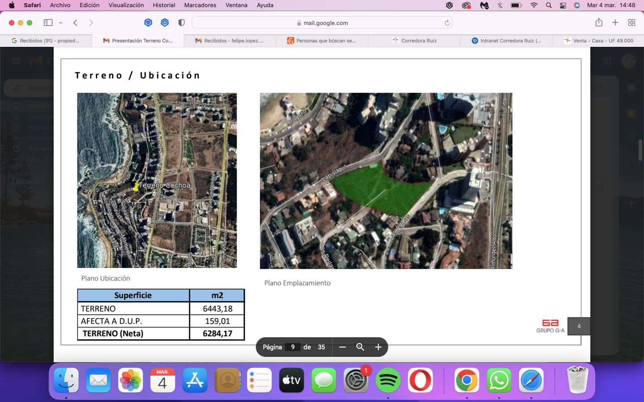Screen dimensions: 644x402
Task: Click the TERRENO value 6443,18
Action: (218, 309)
